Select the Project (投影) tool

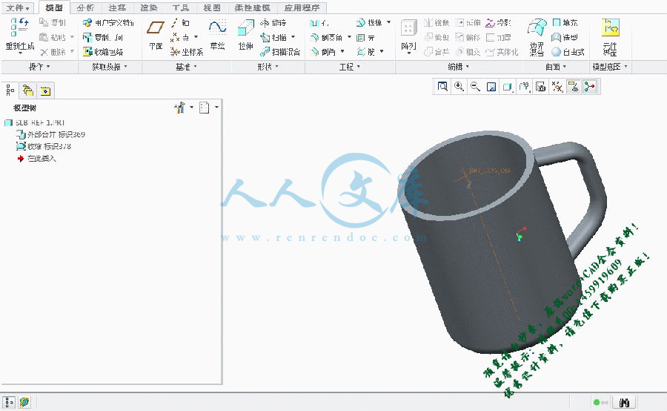pyautogui.click(x=498, y=22)
